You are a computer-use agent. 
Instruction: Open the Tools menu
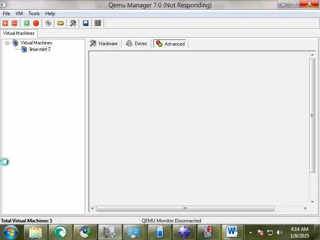(34, 14)
